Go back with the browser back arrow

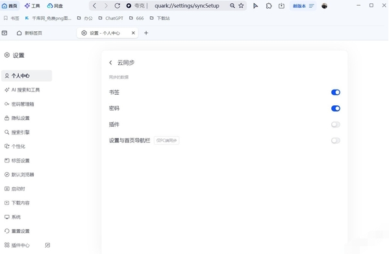point(94,6)
